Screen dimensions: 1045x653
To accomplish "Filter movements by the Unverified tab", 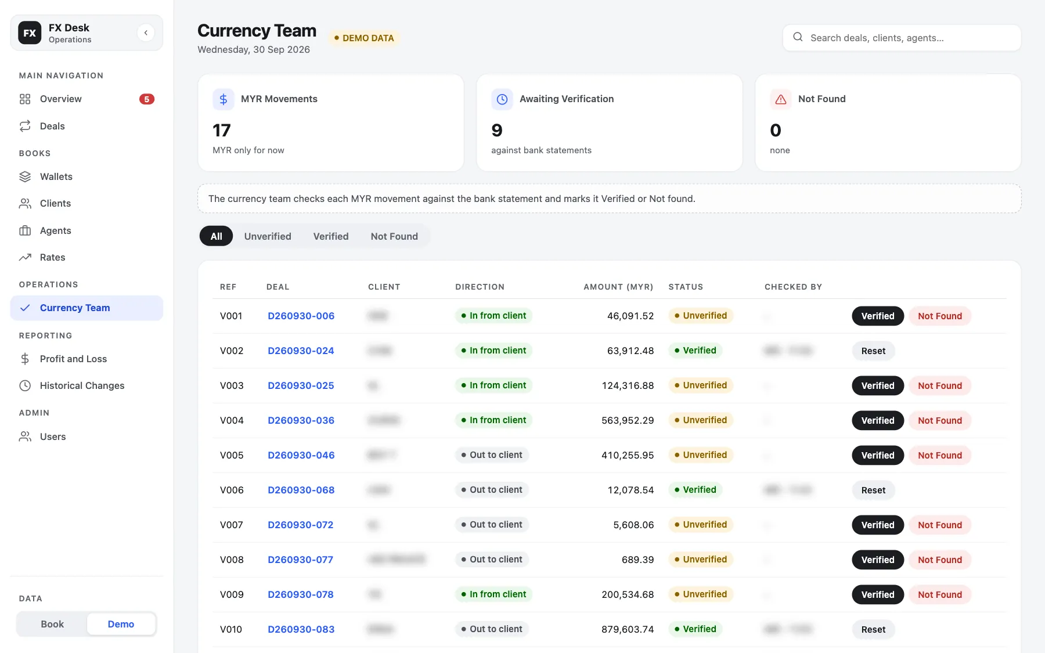I will pyautogui.click(x=268, y=236).
